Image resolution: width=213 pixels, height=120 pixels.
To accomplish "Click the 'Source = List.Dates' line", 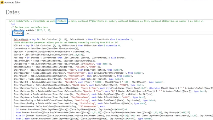I will coord(50,55).
